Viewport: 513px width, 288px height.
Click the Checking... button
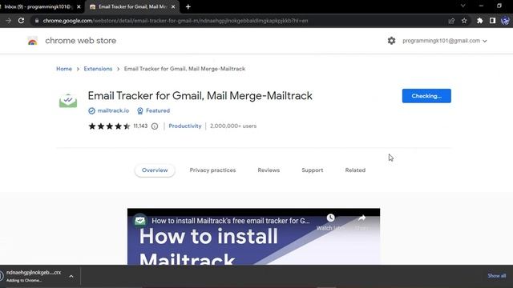(x=426, y=96)
